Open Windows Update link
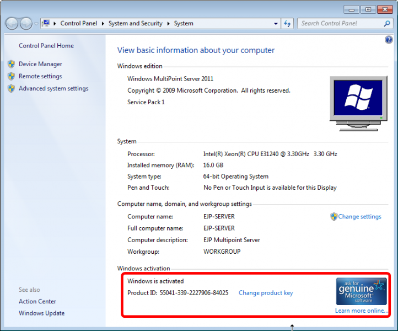The image size is (398, 331). (42, 313)
